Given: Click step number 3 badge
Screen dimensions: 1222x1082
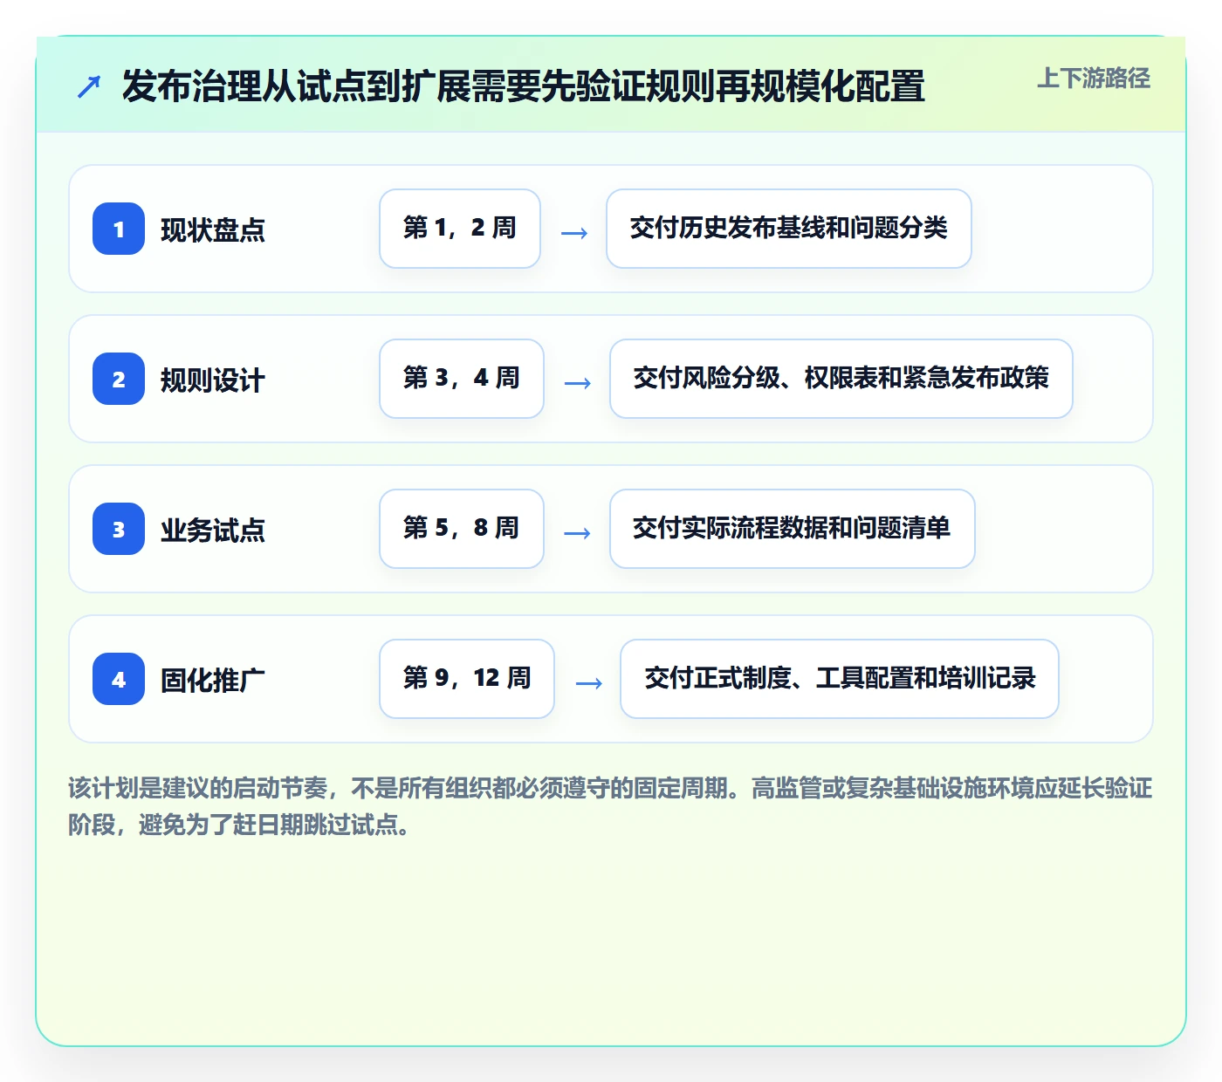Looking at the screenshot, I should pyautogui.click(x=119, y=529).
